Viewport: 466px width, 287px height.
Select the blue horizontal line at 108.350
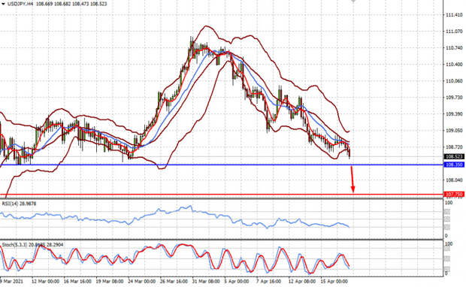tap(222, 165)
